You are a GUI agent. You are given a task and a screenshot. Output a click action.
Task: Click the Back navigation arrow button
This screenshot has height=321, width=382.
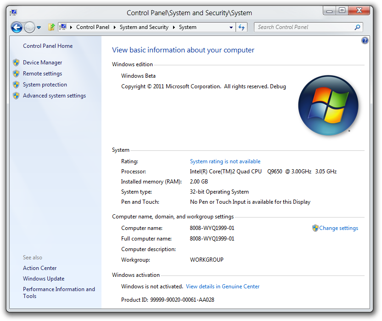click(x=17, y=28)
